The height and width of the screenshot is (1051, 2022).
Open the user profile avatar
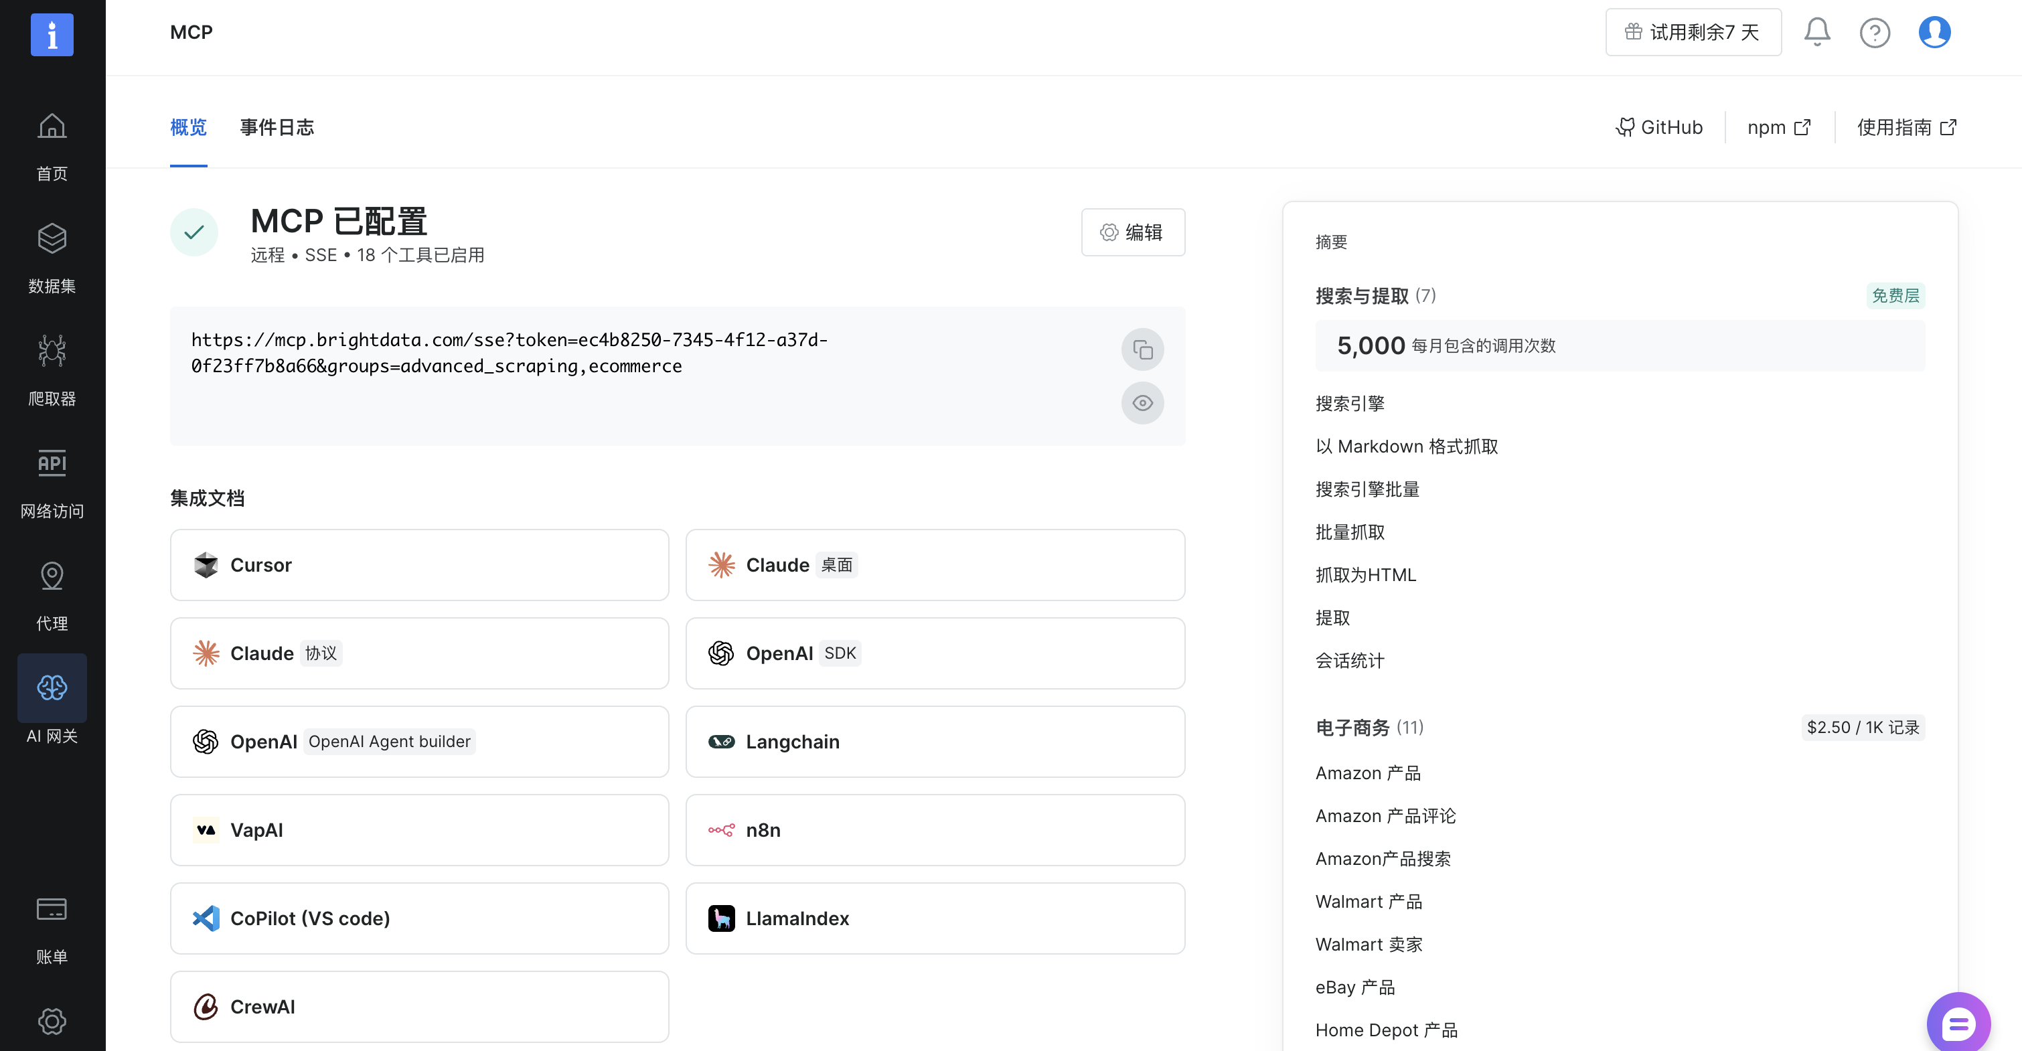click(1934, 32)
